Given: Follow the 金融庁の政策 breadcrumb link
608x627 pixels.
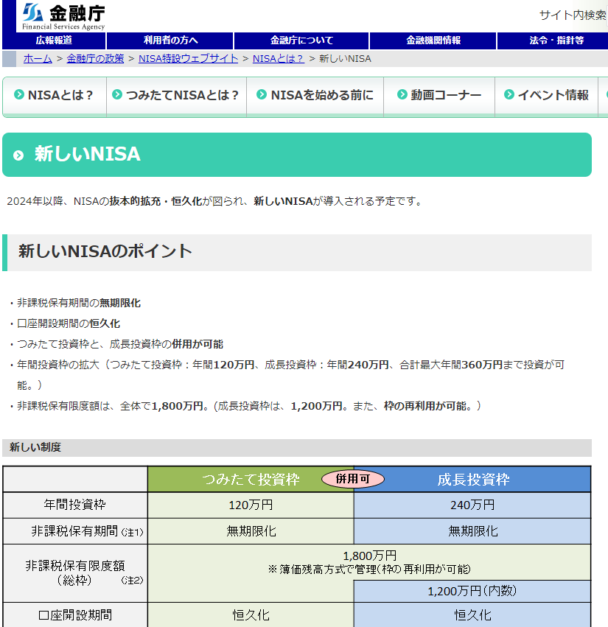Looking at the screenshot, I should click(x=95, y=59).
